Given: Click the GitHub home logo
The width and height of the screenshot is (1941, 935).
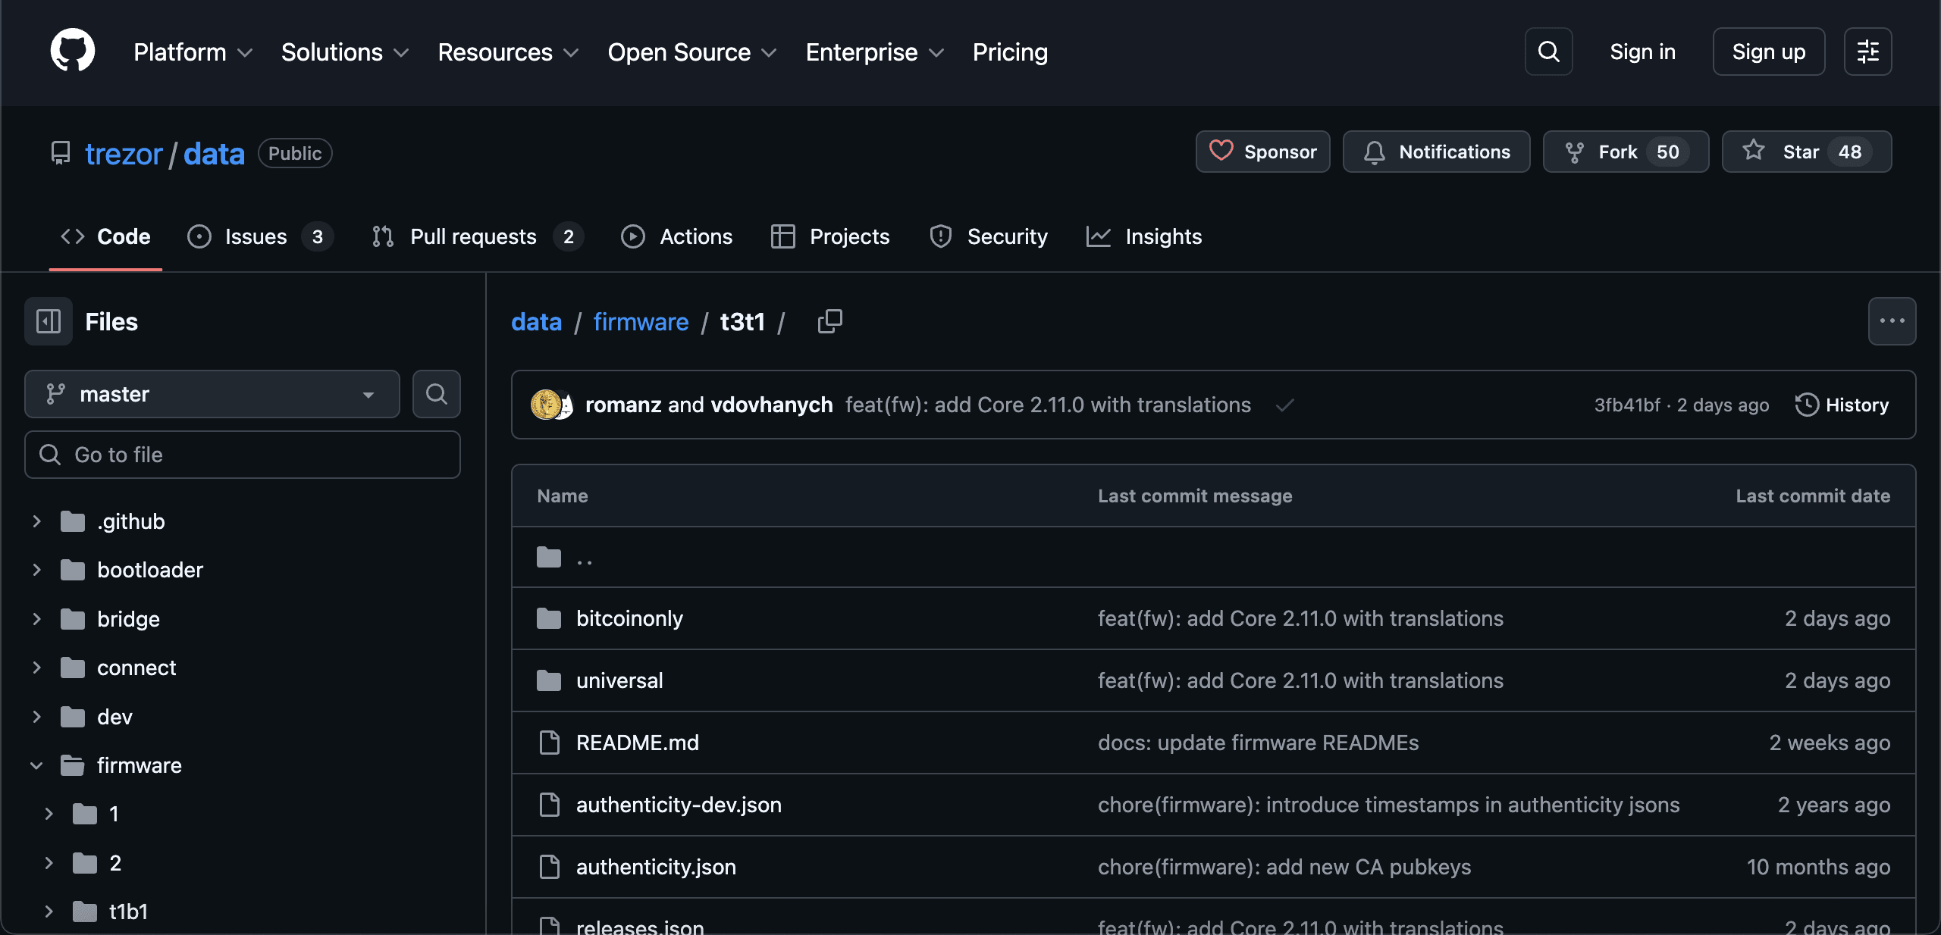Looking at the screenshot, I should 72,50.
